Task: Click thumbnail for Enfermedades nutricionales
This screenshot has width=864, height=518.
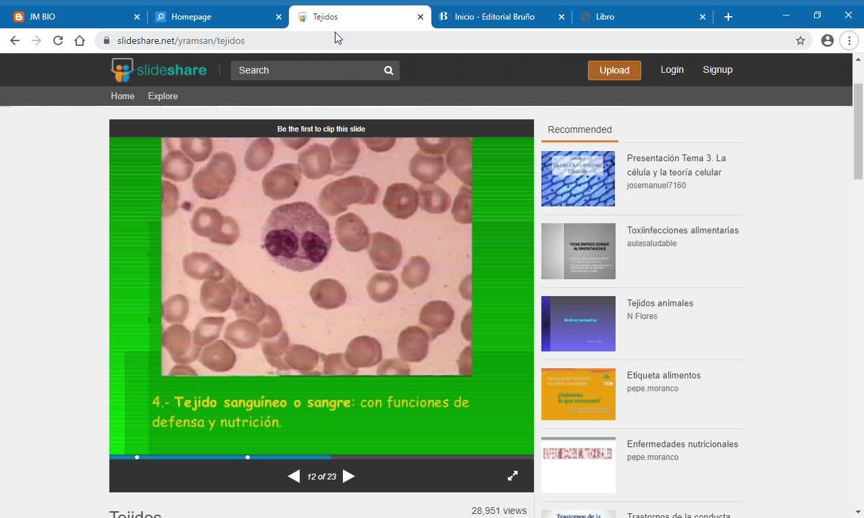Action: coord(578,465)
